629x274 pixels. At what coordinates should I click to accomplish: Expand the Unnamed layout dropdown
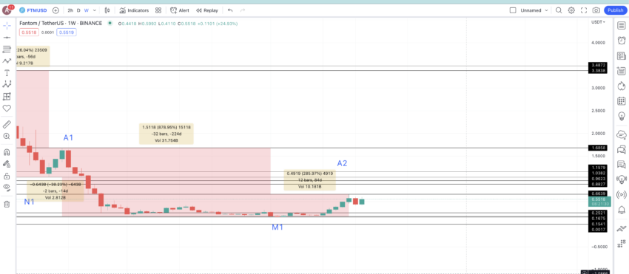[535, 10]
